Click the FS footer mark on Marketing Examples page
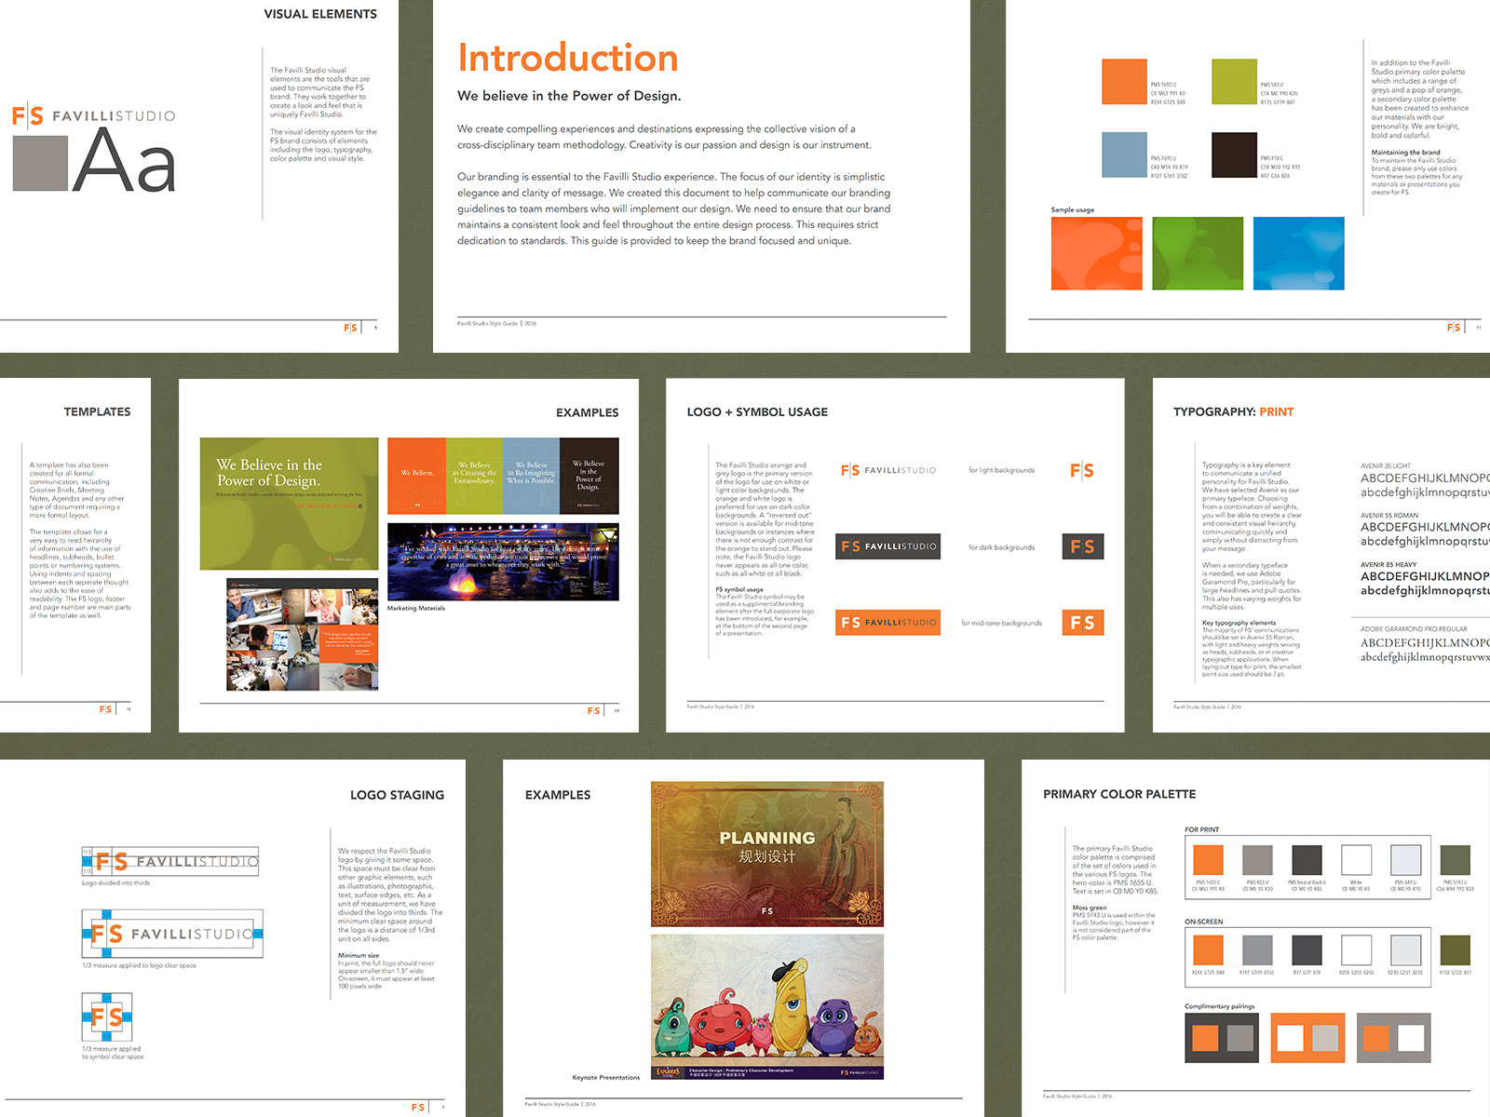This screenshot has width=1490, height=1117. click(593, 710)
